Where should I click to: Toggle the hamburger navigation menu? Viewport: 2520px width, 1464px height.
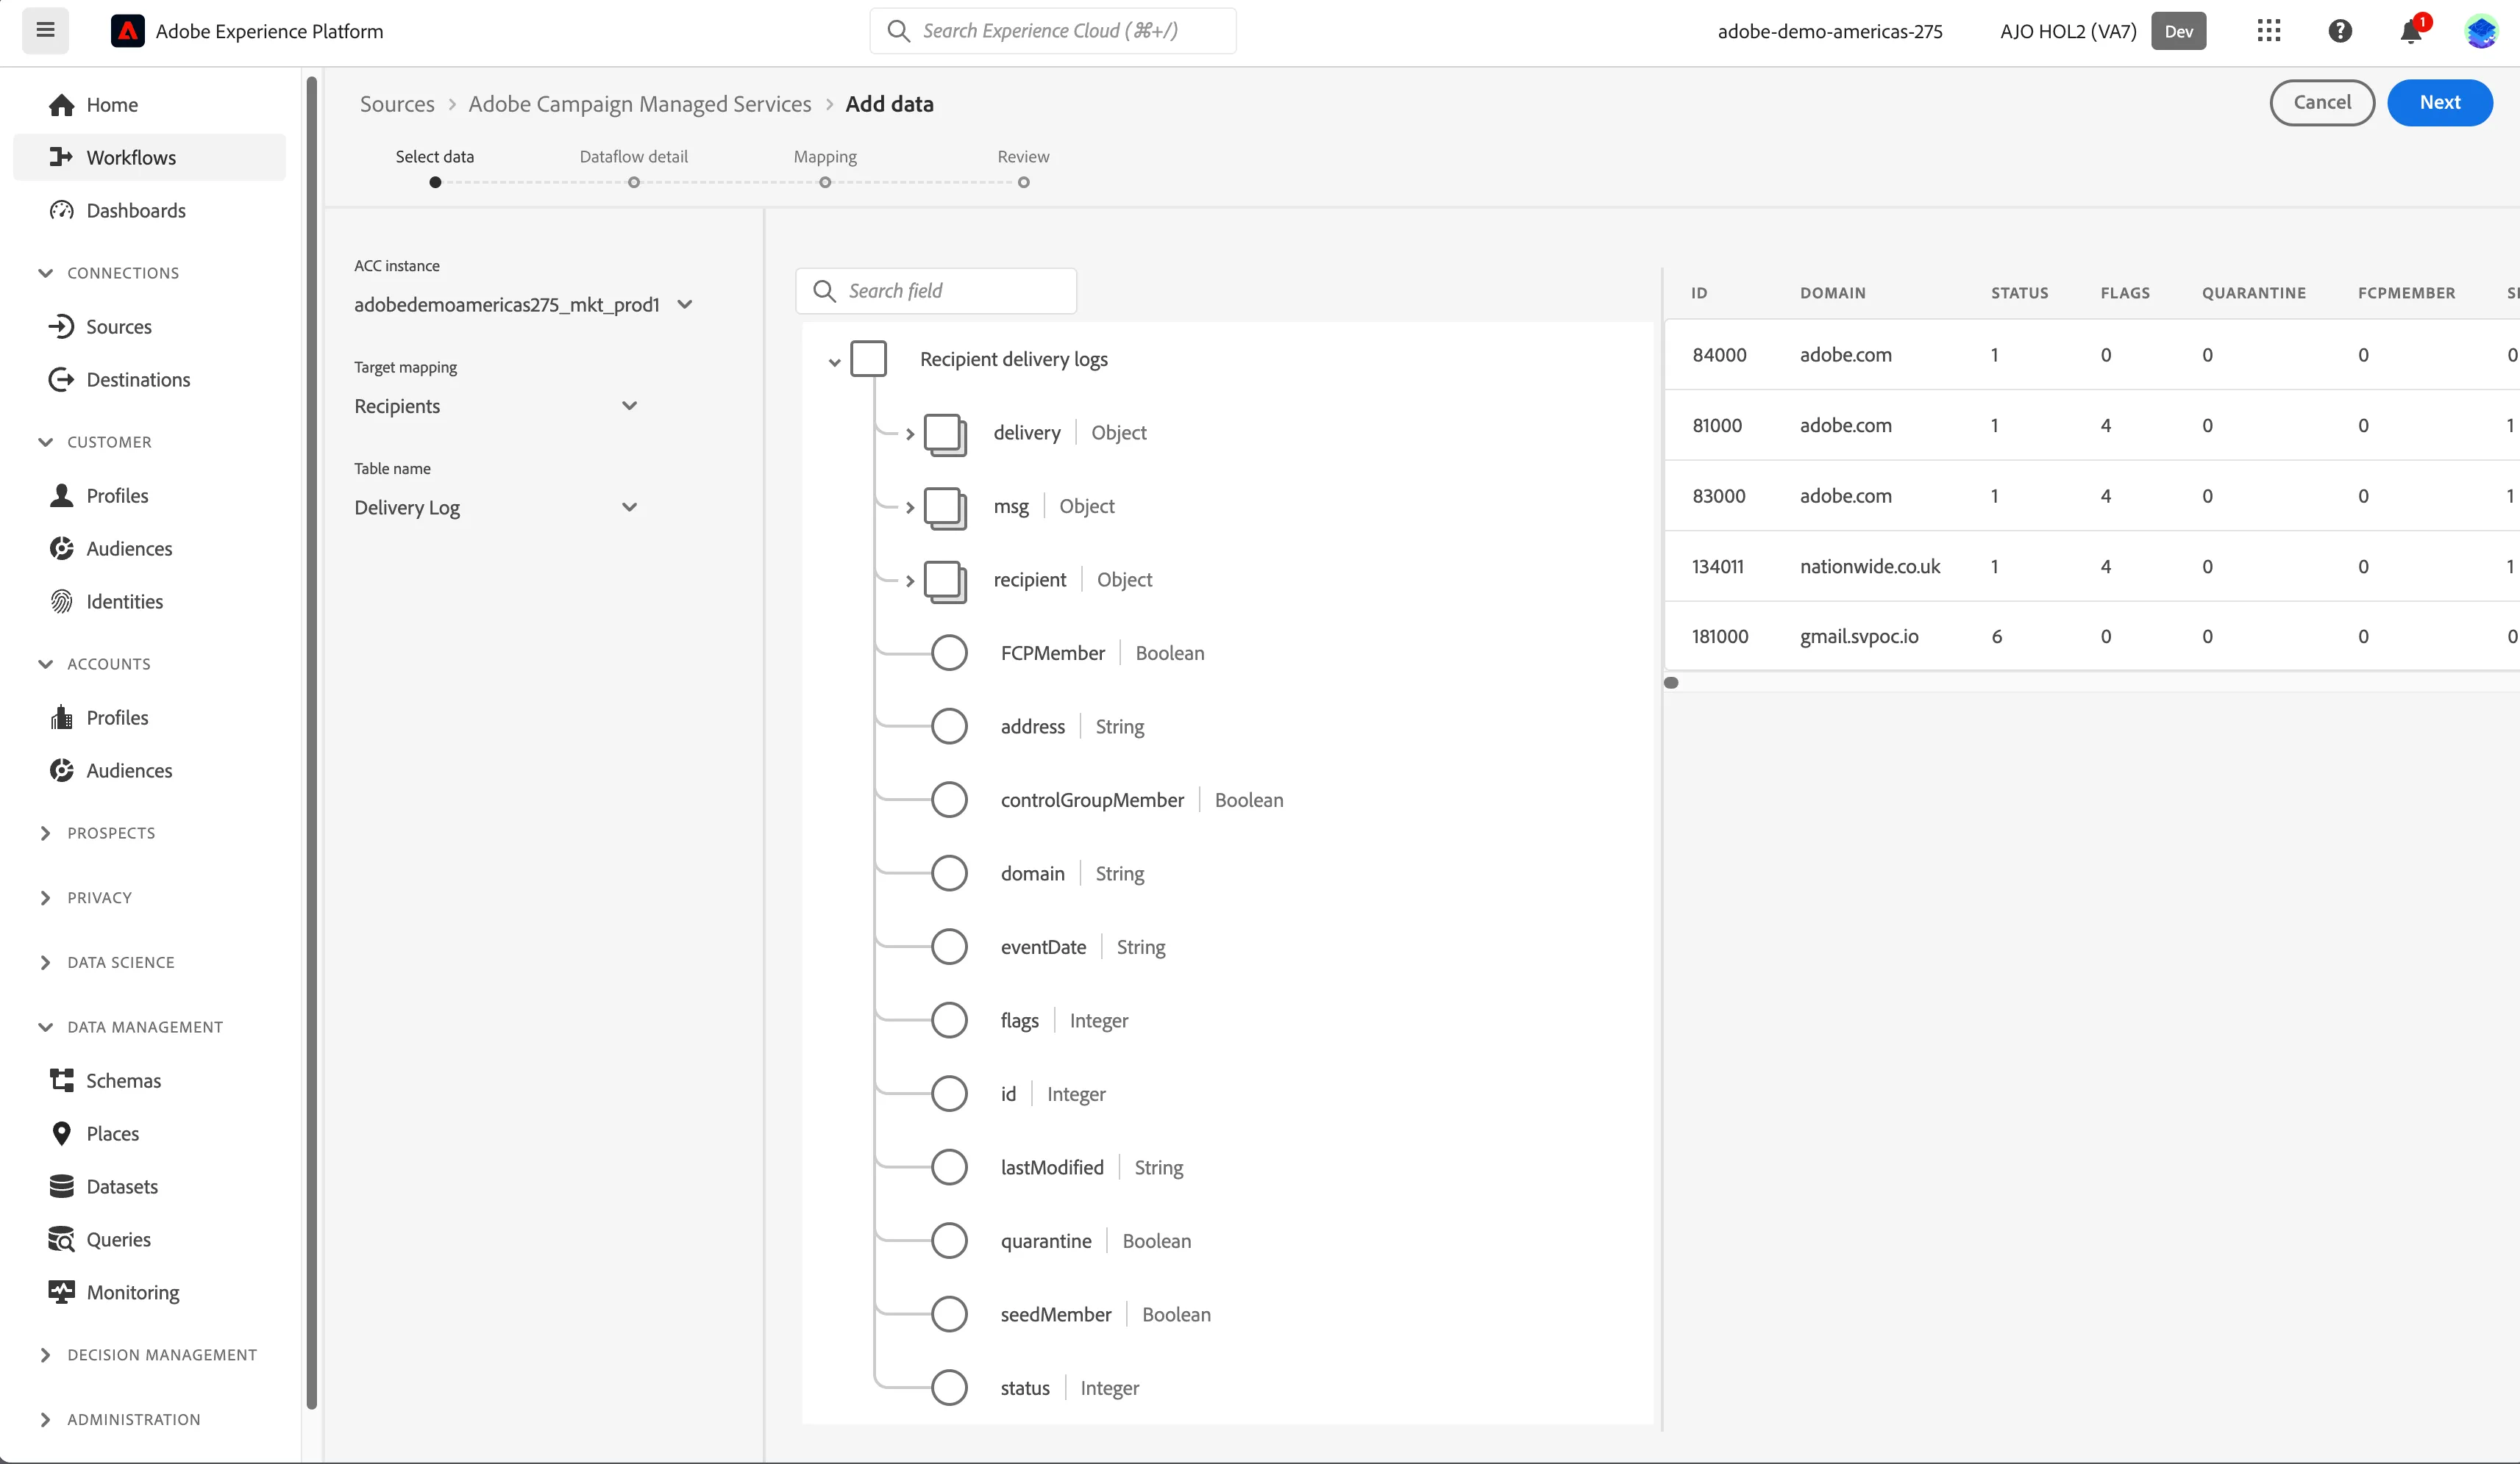click(46, 30)
